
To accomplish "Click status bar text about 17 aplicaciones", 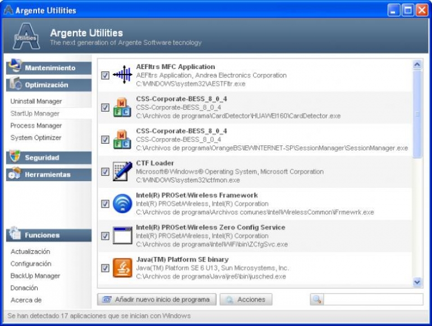I will tap(99, 316).
